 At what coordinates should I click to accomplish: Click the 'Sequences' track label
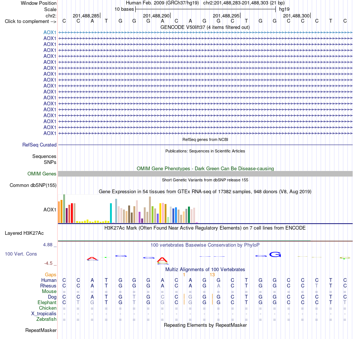(x=44, y=157)
